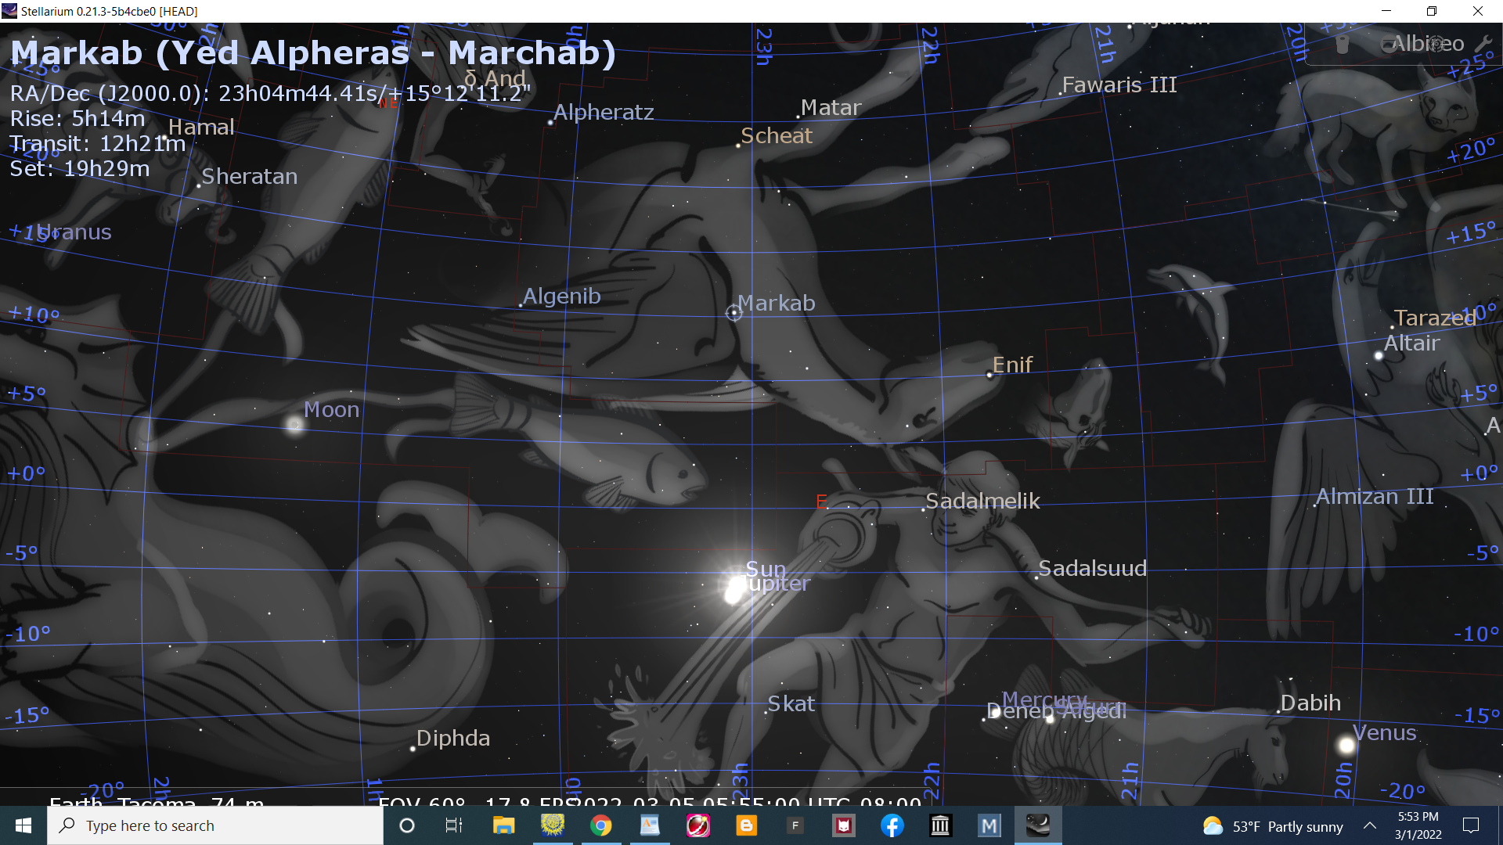Click the Stellarium taskbar icon

coord(1038,825)
